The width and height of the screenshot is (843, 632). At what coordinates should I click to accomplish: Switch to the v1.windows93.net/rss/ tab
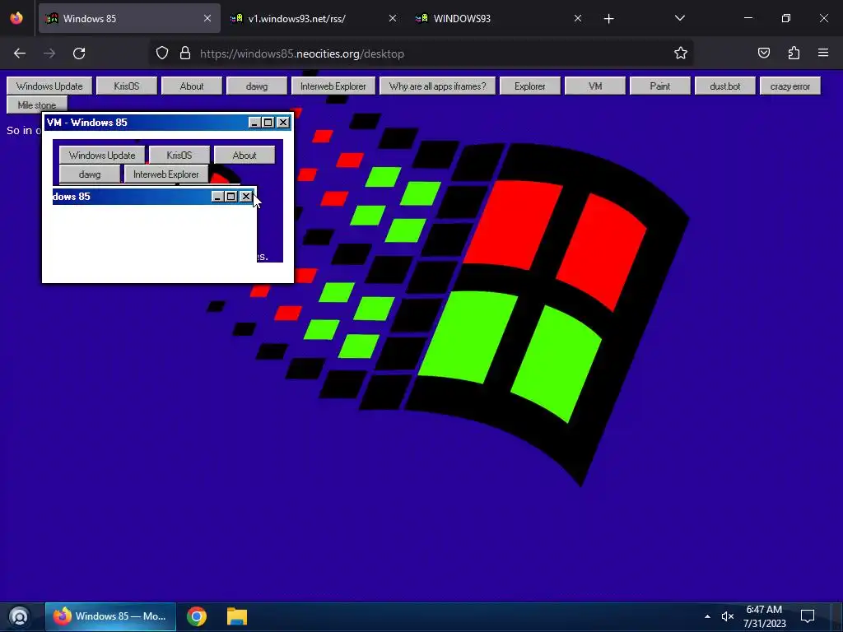(x=314, y=18)
